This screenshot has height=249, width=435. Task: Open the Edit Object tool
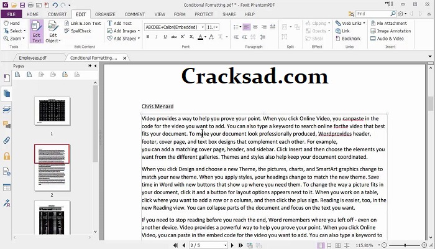tap(53, 31)
